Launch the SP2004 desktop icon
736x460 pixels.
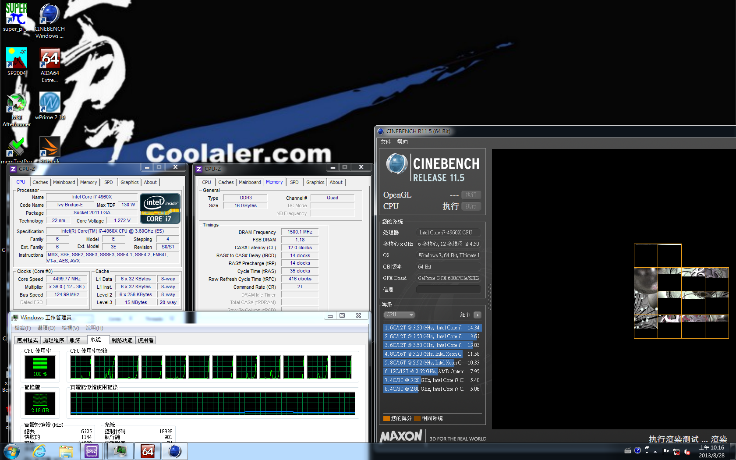point(17,62)
